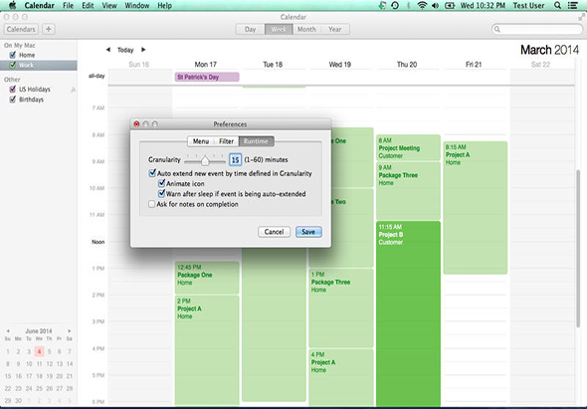This screenshot has height=409, width=587.
Task: Open the Edit menu
Action: pyautogui.click(x=88, y=5)
